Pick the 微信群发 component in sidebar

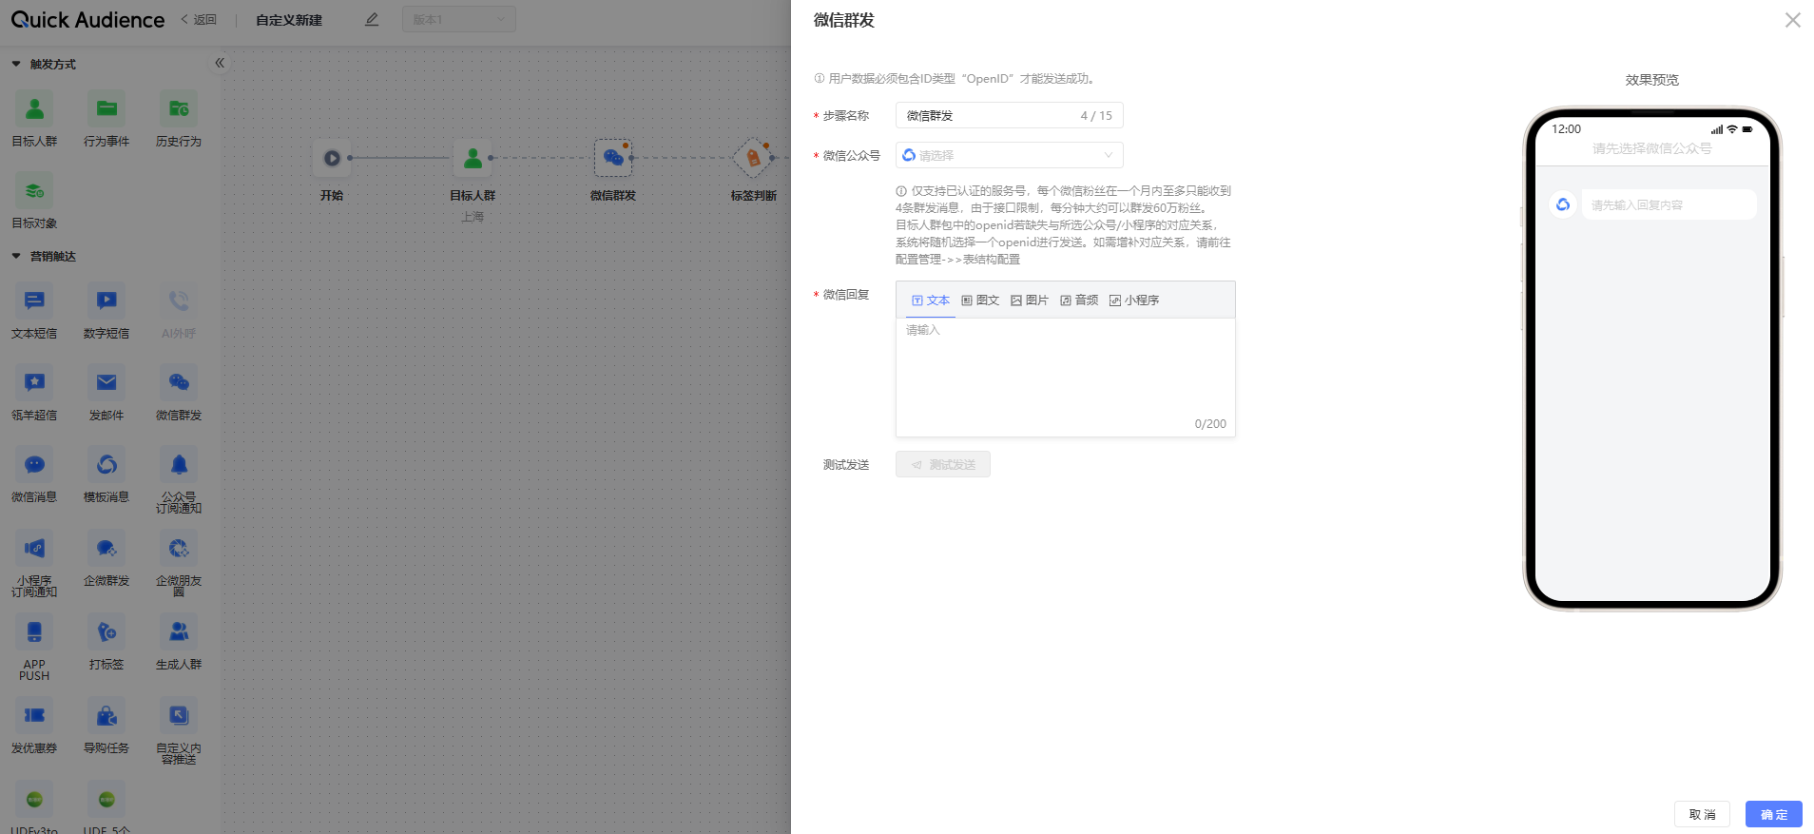coord(179,382)
